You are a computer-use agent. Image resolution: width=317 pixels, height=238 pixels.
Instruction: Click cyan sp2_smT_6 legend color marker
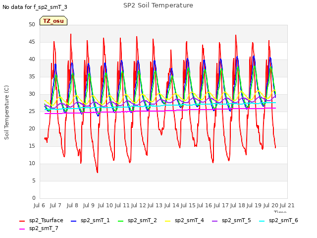pyautogui.click(x=262, y=221)
